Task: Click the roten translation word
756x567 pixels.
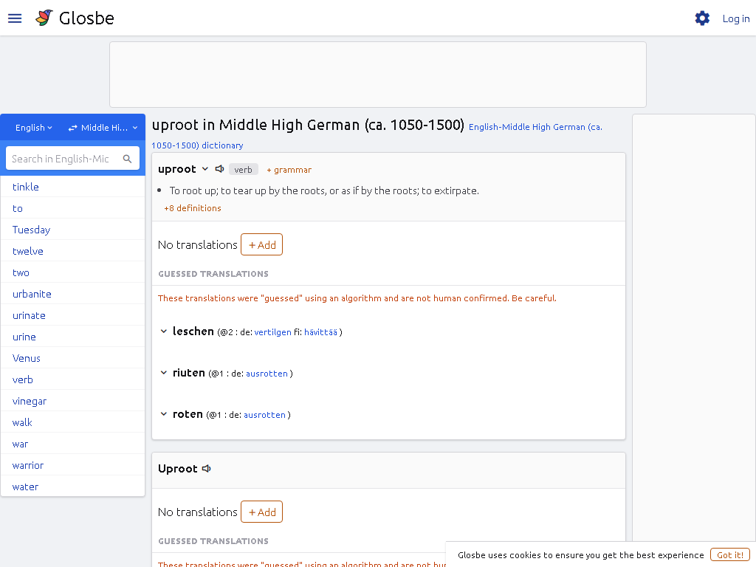Action: [x=188, y=414]
